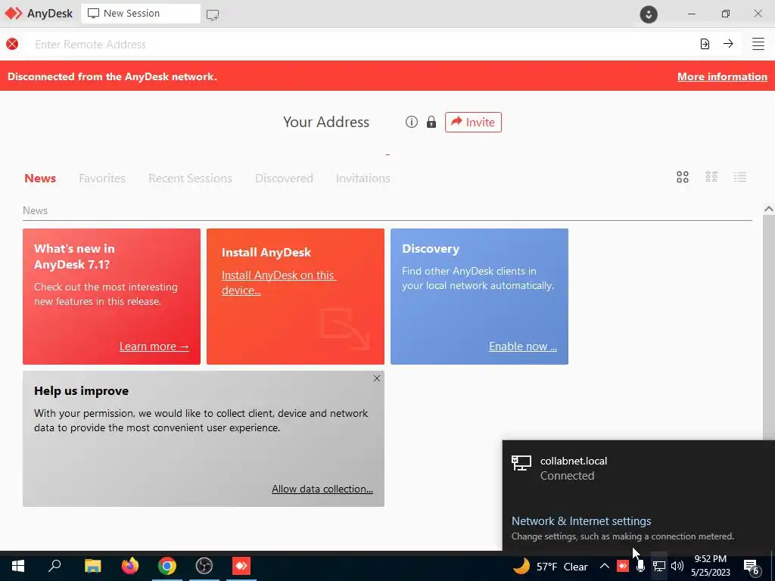Click the taskbar search icon

pos(54,566)
